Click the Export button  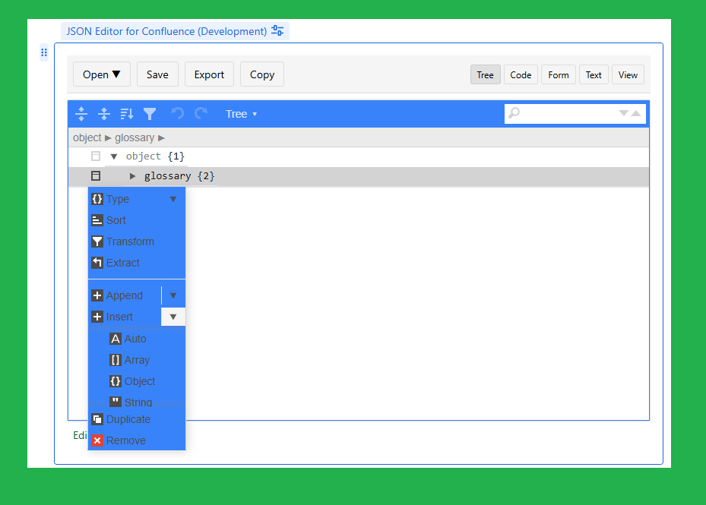coord(209,74)
